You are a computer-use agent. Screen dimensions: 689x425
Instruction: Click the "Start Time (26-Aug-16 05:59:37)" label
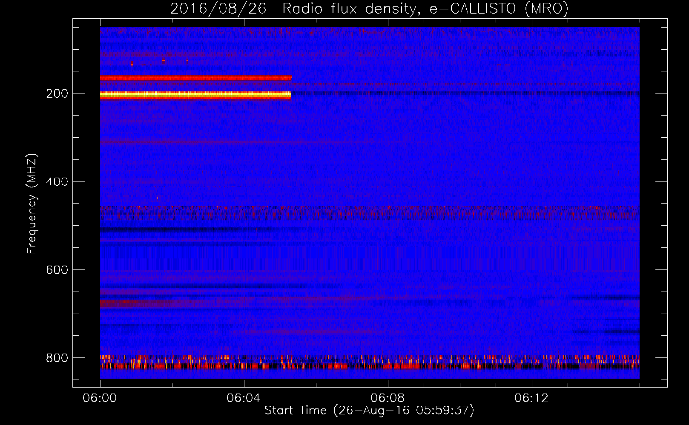[x=369, y=411]
